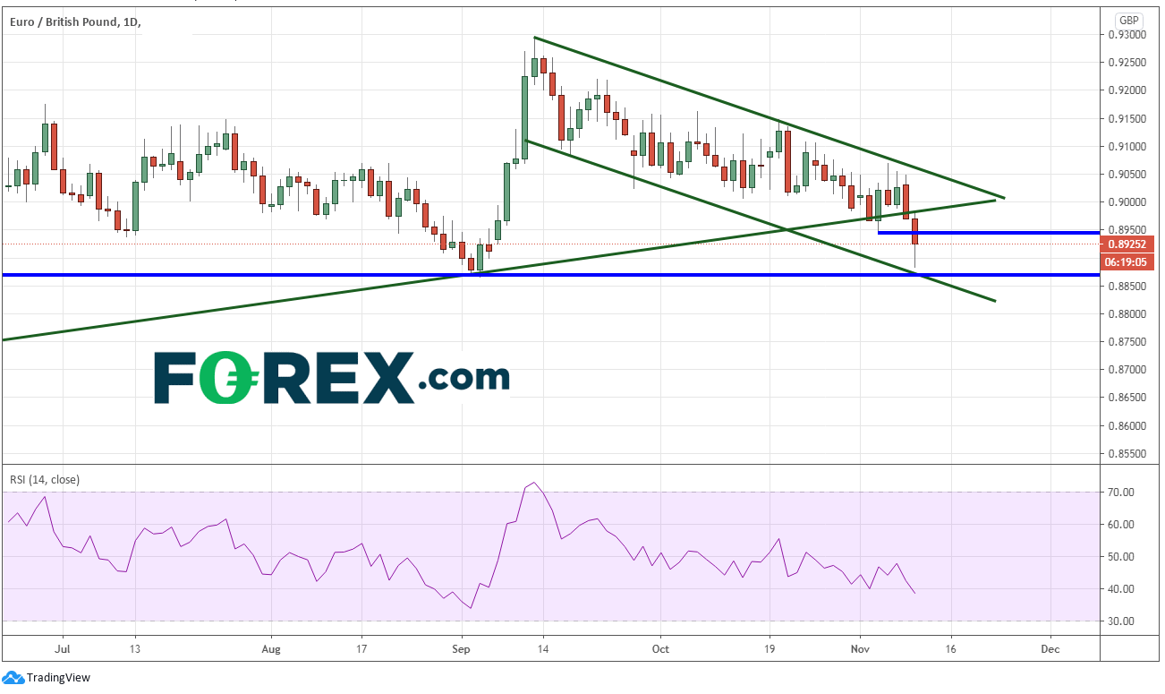Click the TradingView logo icon
1165x694 pixels.
tap(13, 677)
